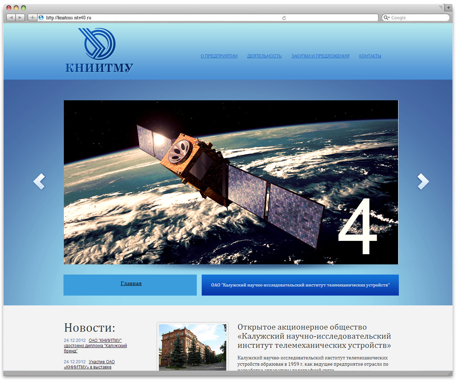Click the institute building photo
The width and height of the screenshot is (456, 392).
[x=193, y=347]
